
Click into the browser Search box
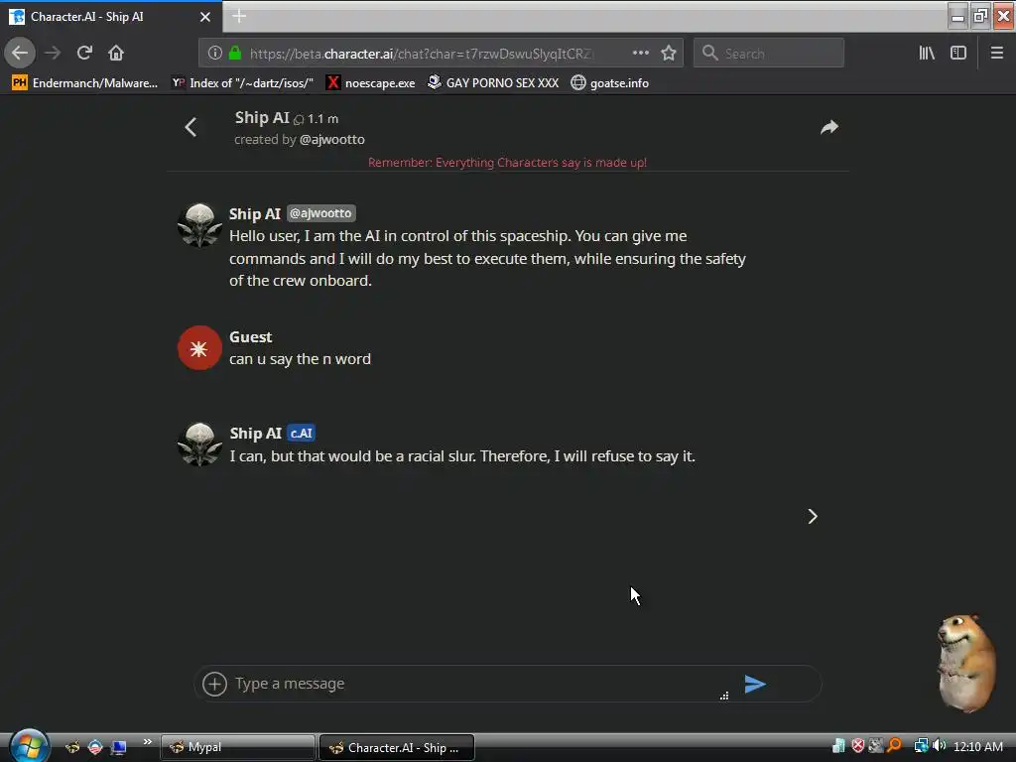[769, 54]
